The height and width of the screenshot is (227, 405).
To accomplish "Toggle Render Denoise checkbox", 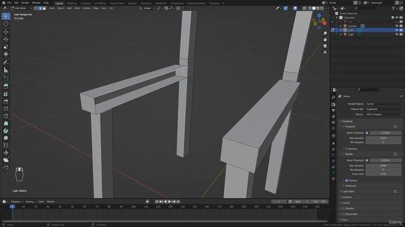I will coord(347,180).
